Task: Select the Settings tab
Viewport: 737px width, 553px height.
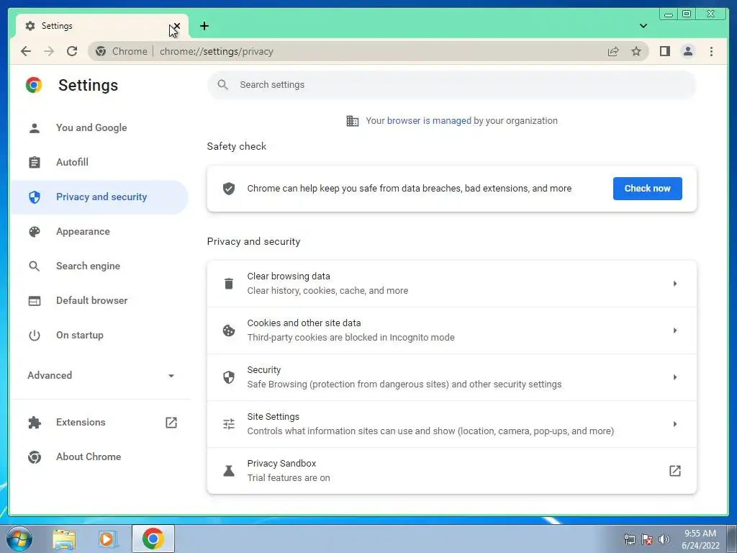Action: pos(102,26)
